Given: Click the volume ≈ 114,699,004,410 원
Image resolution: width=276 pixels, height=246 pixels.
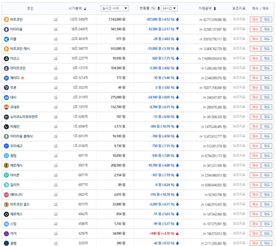Looking at the screenshot, I should pos(212,59).
